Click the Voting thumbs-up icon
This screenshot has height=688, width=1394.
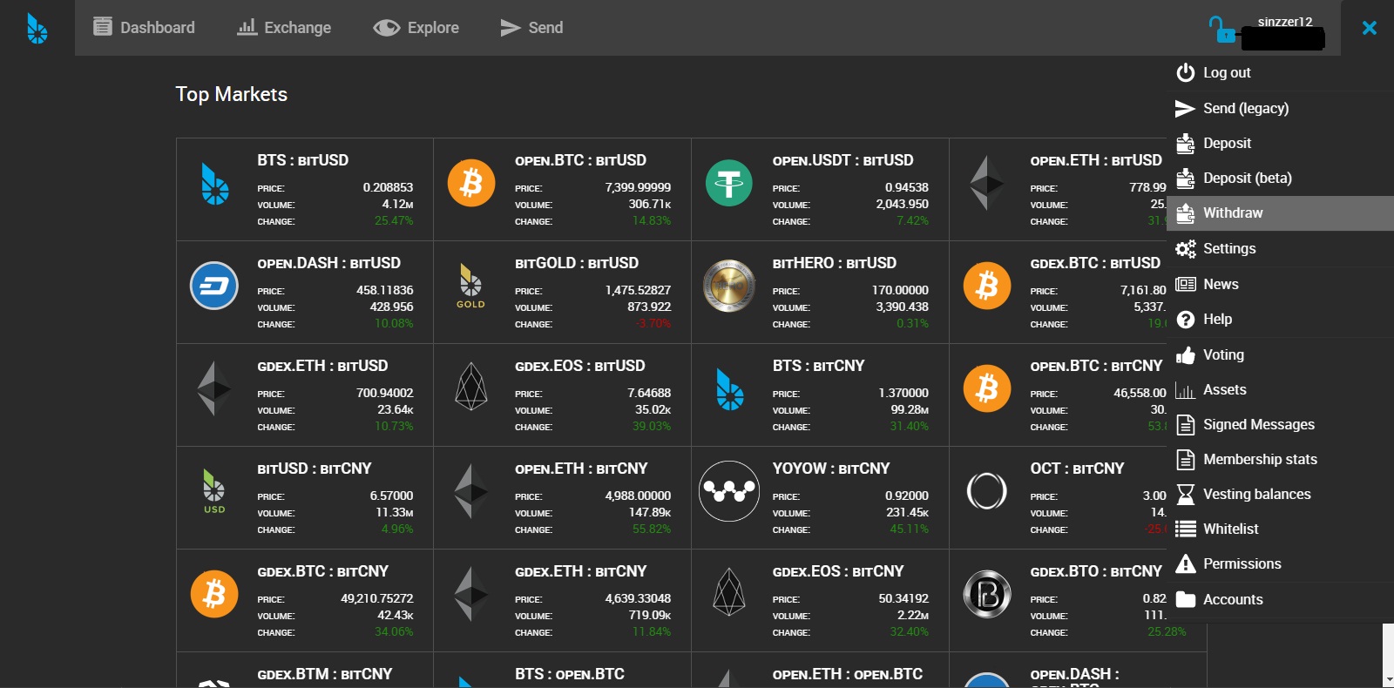(1185, 354)
